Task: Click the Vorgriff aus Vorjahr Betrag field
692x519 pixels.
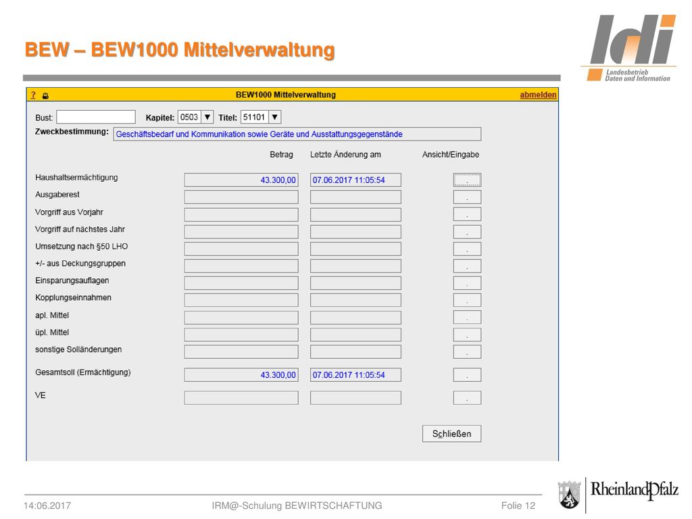Action: tap(241, 214)
